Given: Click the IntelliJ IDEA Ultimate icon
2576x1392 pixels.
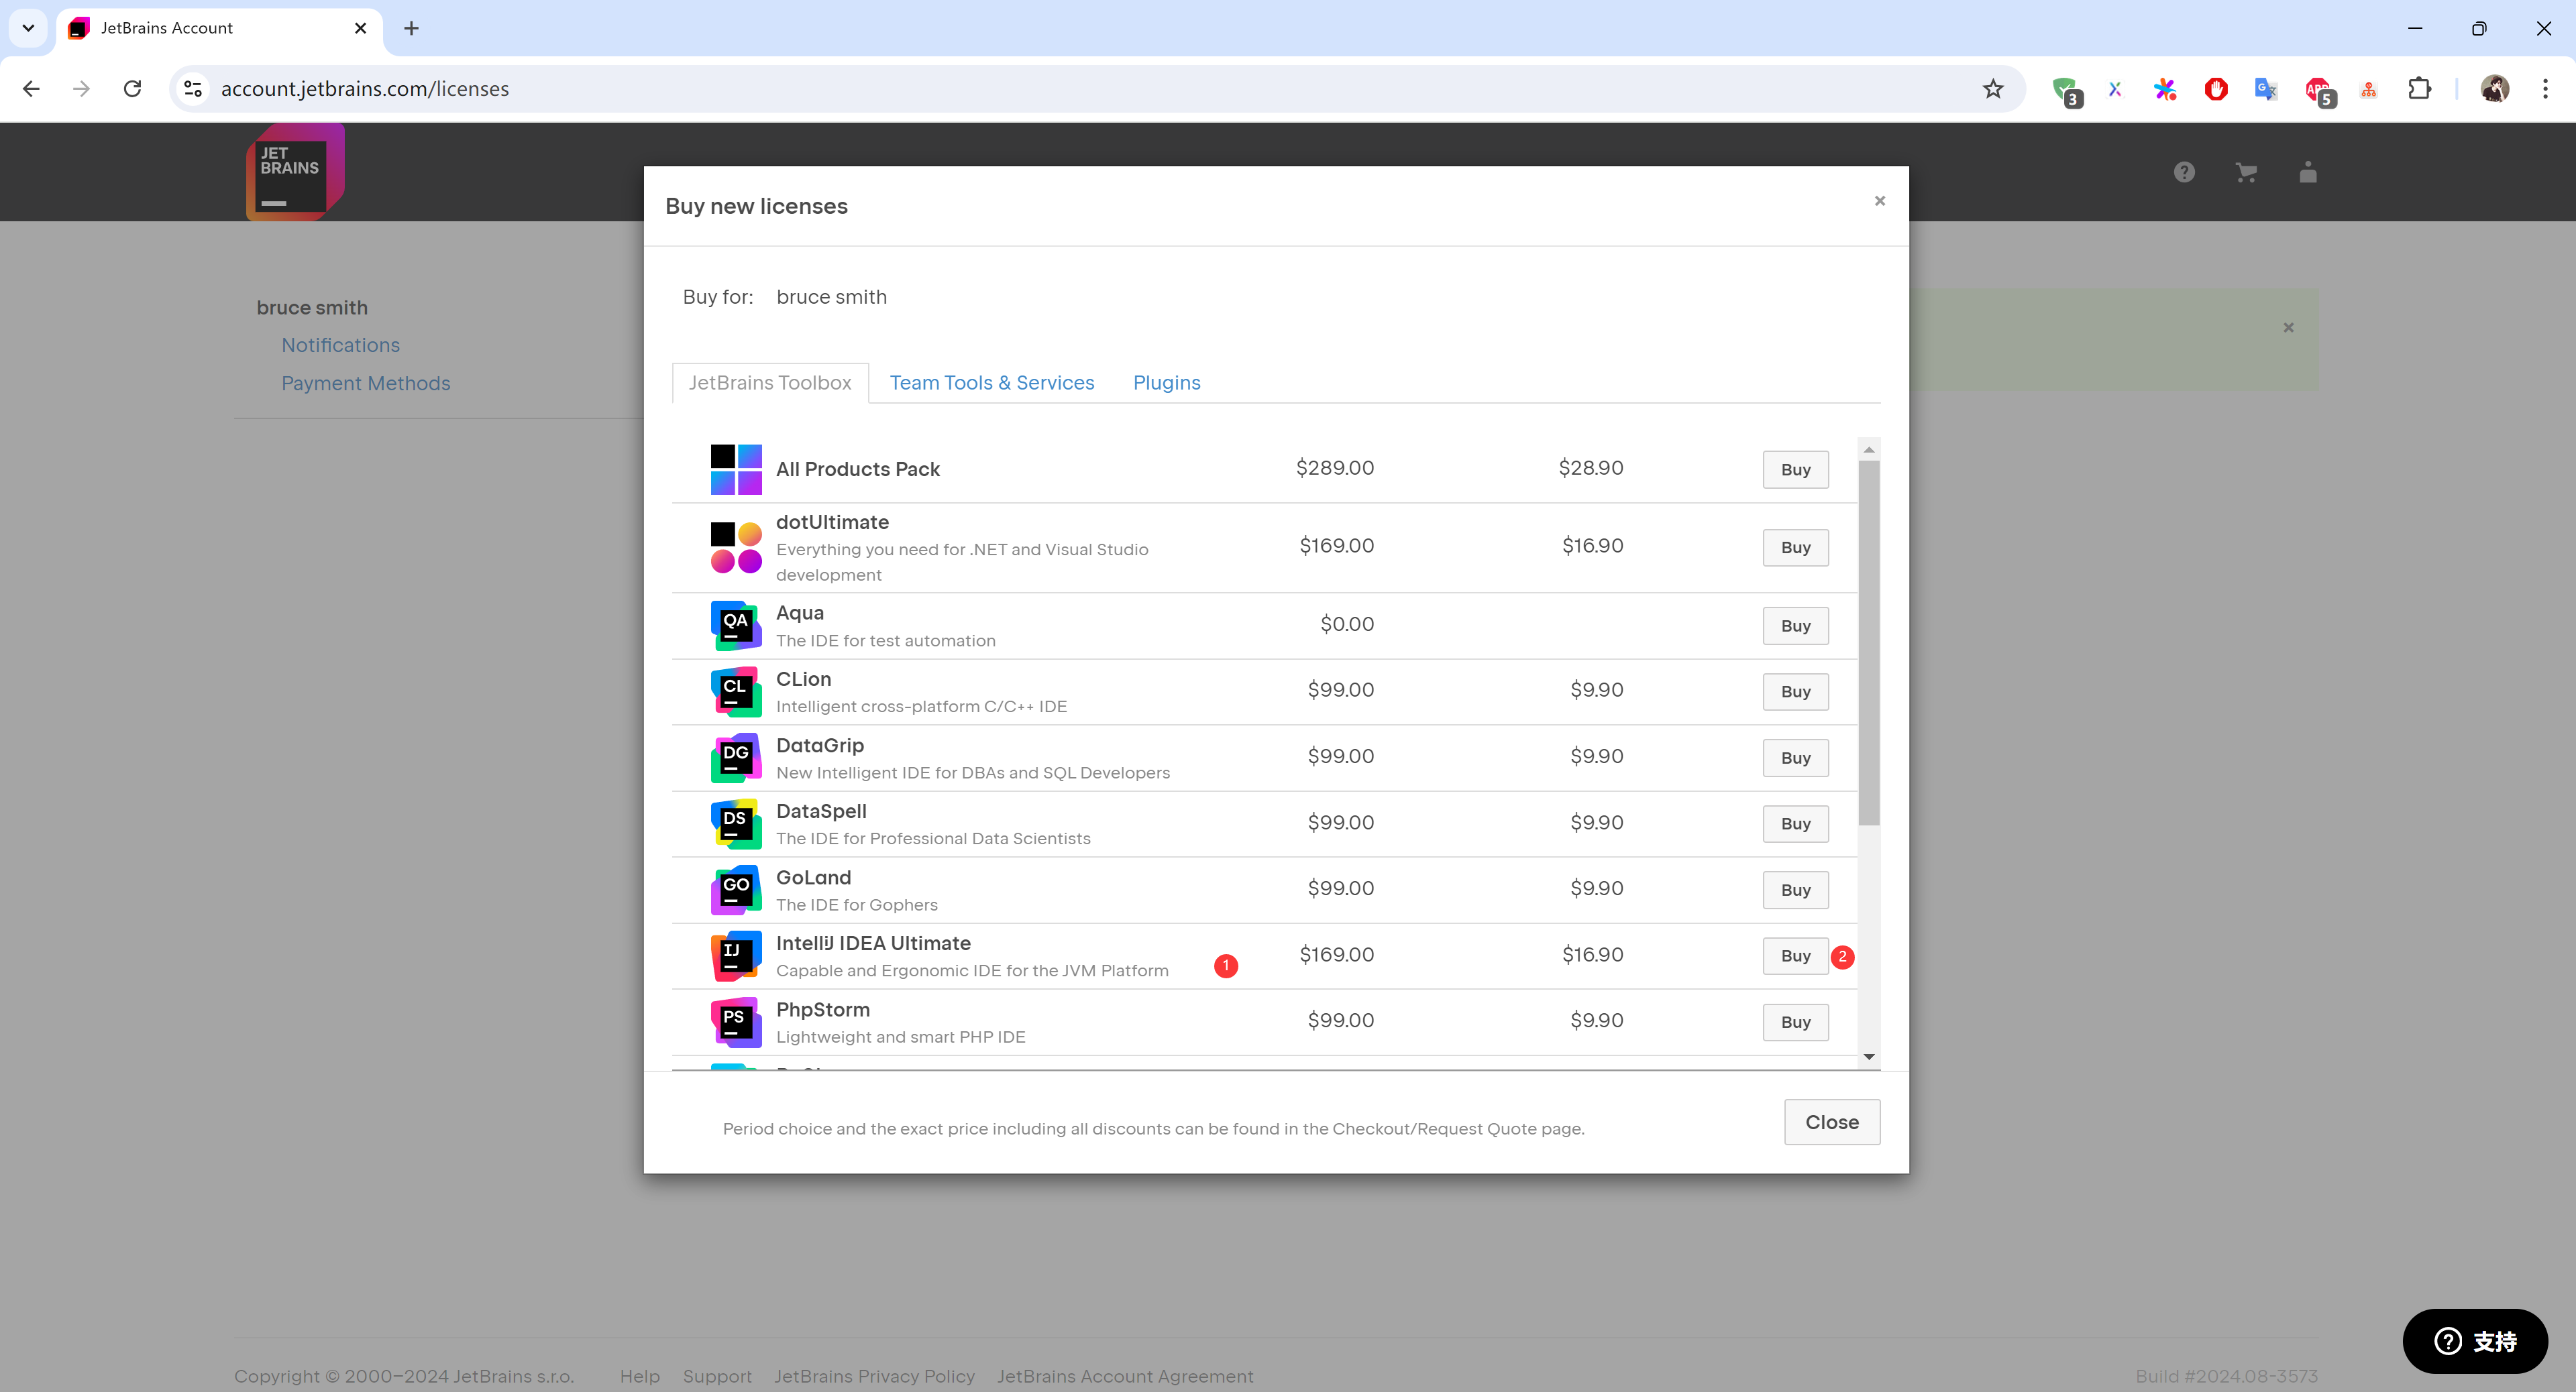Looking at the screenshot, I should tap(736, 955).
